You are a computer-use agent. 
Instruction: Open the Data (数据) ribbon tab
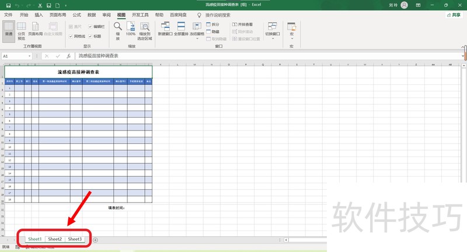[92, 15]
